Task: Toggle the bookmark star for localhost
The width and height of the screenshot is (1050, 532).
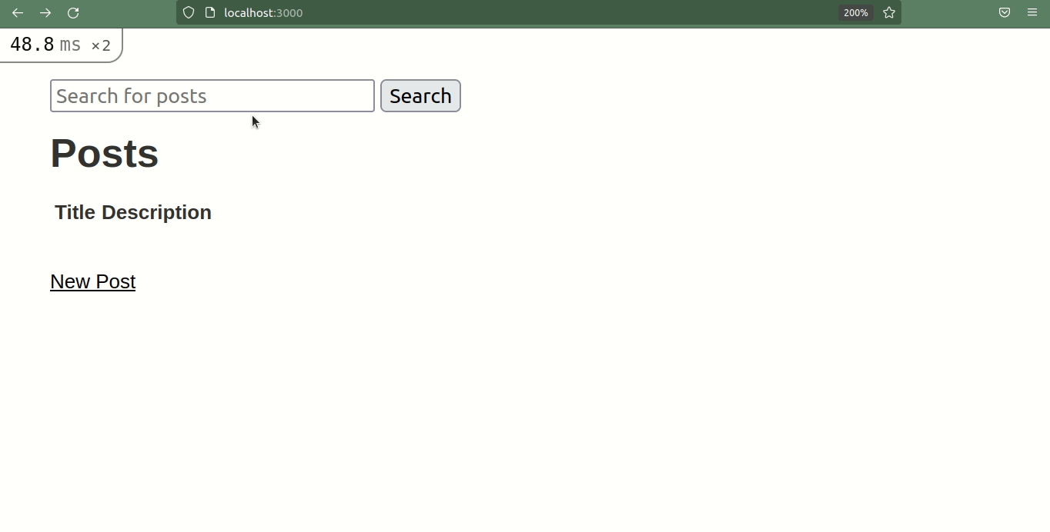Action: (x=888, y=12)
